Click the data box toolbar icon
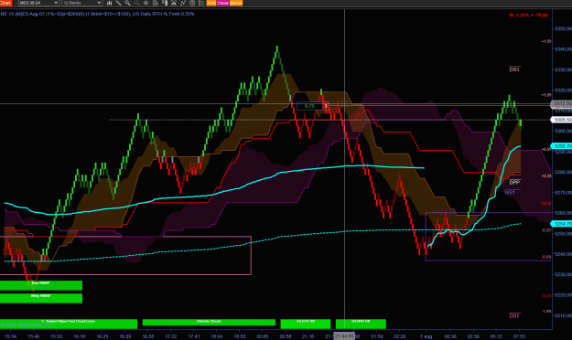Viewport: 572px width, 340px height. [165, 3]
